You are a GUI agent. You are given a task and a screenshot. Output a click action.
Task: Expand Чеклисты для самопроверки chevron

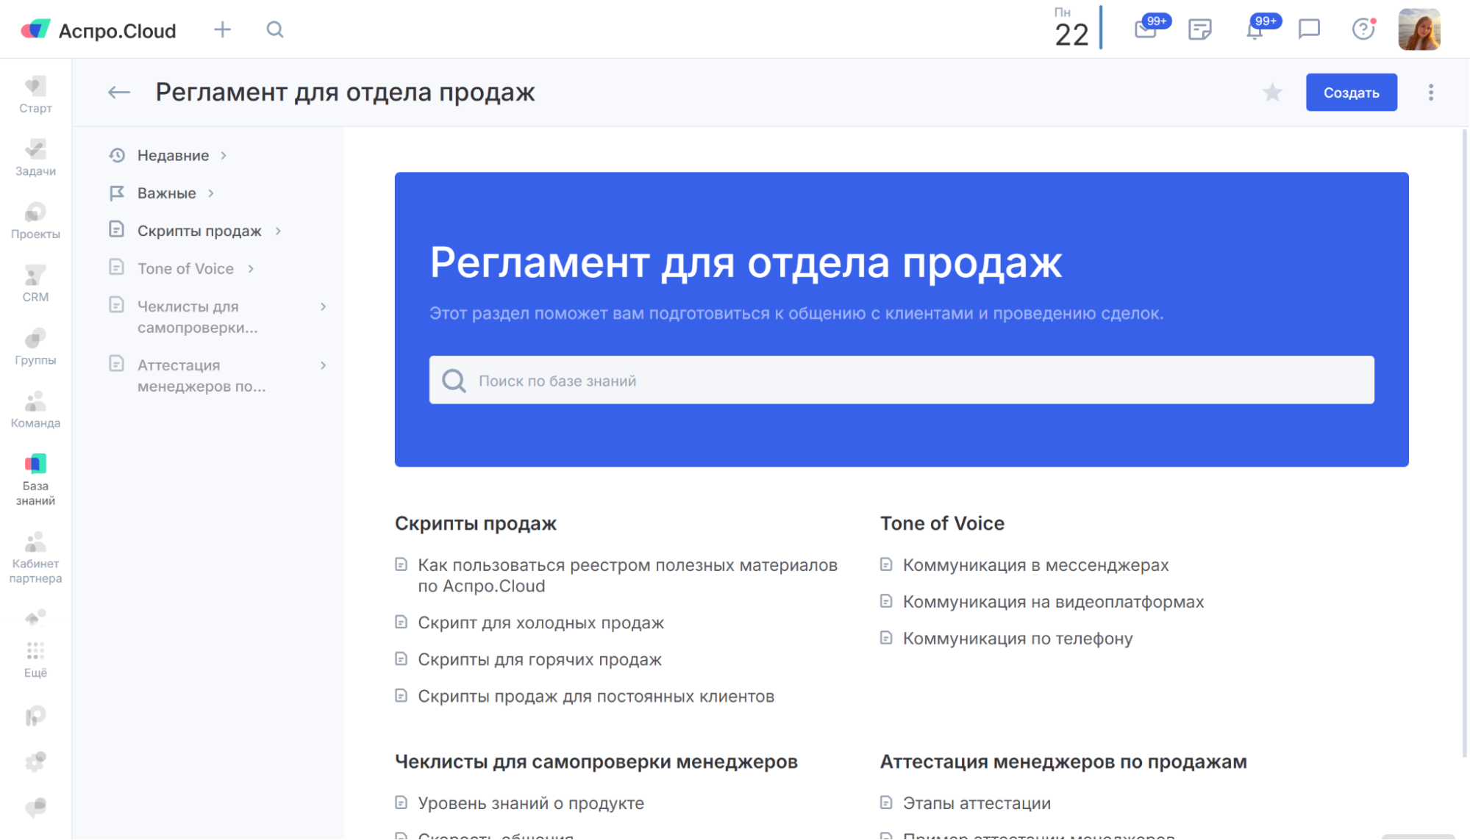tap(323, 306)
